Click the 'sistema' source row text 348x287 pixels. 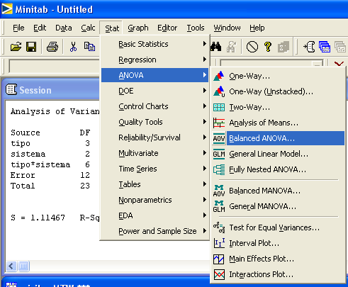point(28,154)
